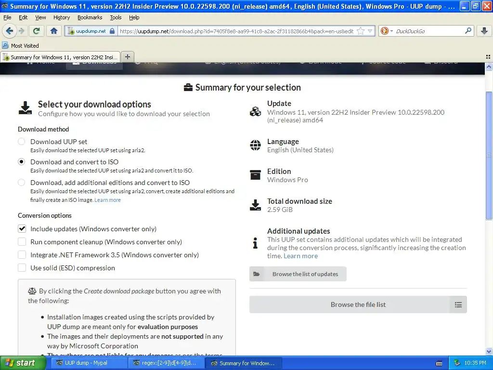Screen dimensions: 493x370
Task: Open the Bookmarks menu
Action: (90, 17)
